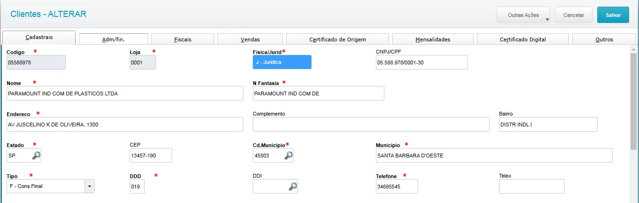The height and width of the screenshot is (203, 639).
Task: Open Fisica/Jurid selection showing J - Juridica
Action: (x=282, y=62)
